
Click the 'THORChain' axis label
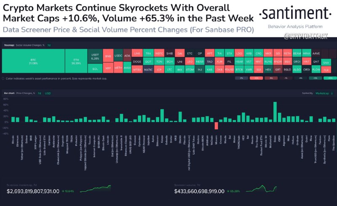[238, 142]
